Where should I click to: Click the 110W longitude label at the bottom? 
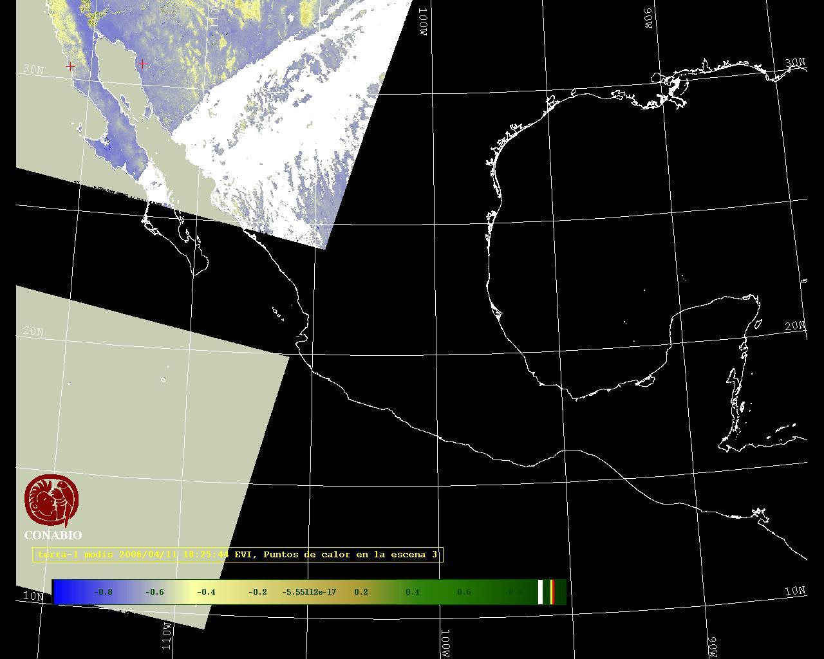pos(167,636)
